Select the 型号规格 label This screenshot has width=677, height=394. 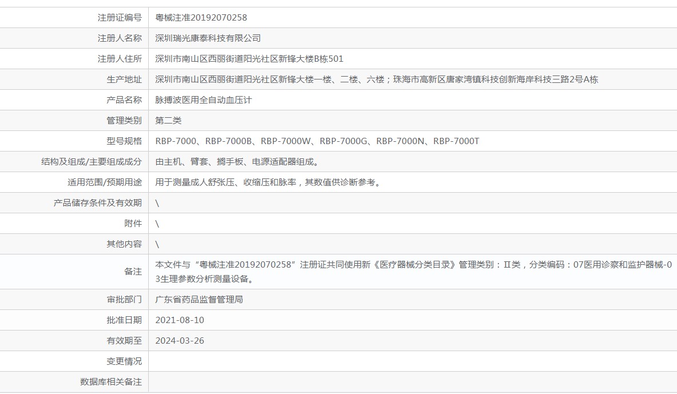coord(124,141)
